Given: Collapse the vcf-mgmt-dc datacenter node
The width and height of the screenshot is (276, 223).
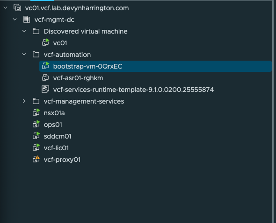Looking at the screenshot, I should (x=15, y=20).
